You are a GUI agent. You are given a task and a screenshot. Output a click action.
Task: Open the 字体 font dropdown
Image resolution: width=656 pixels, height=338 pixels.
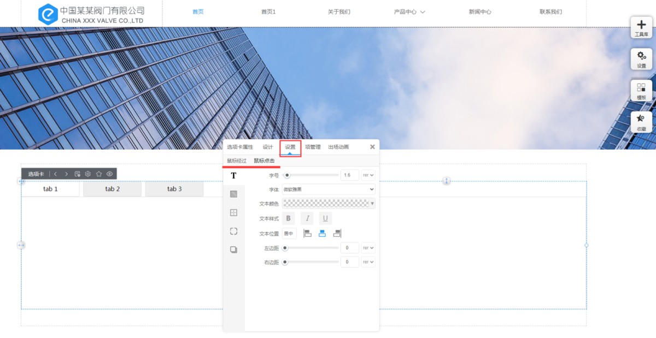pos(329,189)
